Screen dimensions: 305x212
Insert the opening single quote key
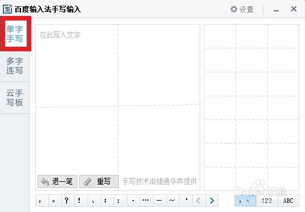click(186, 201)
